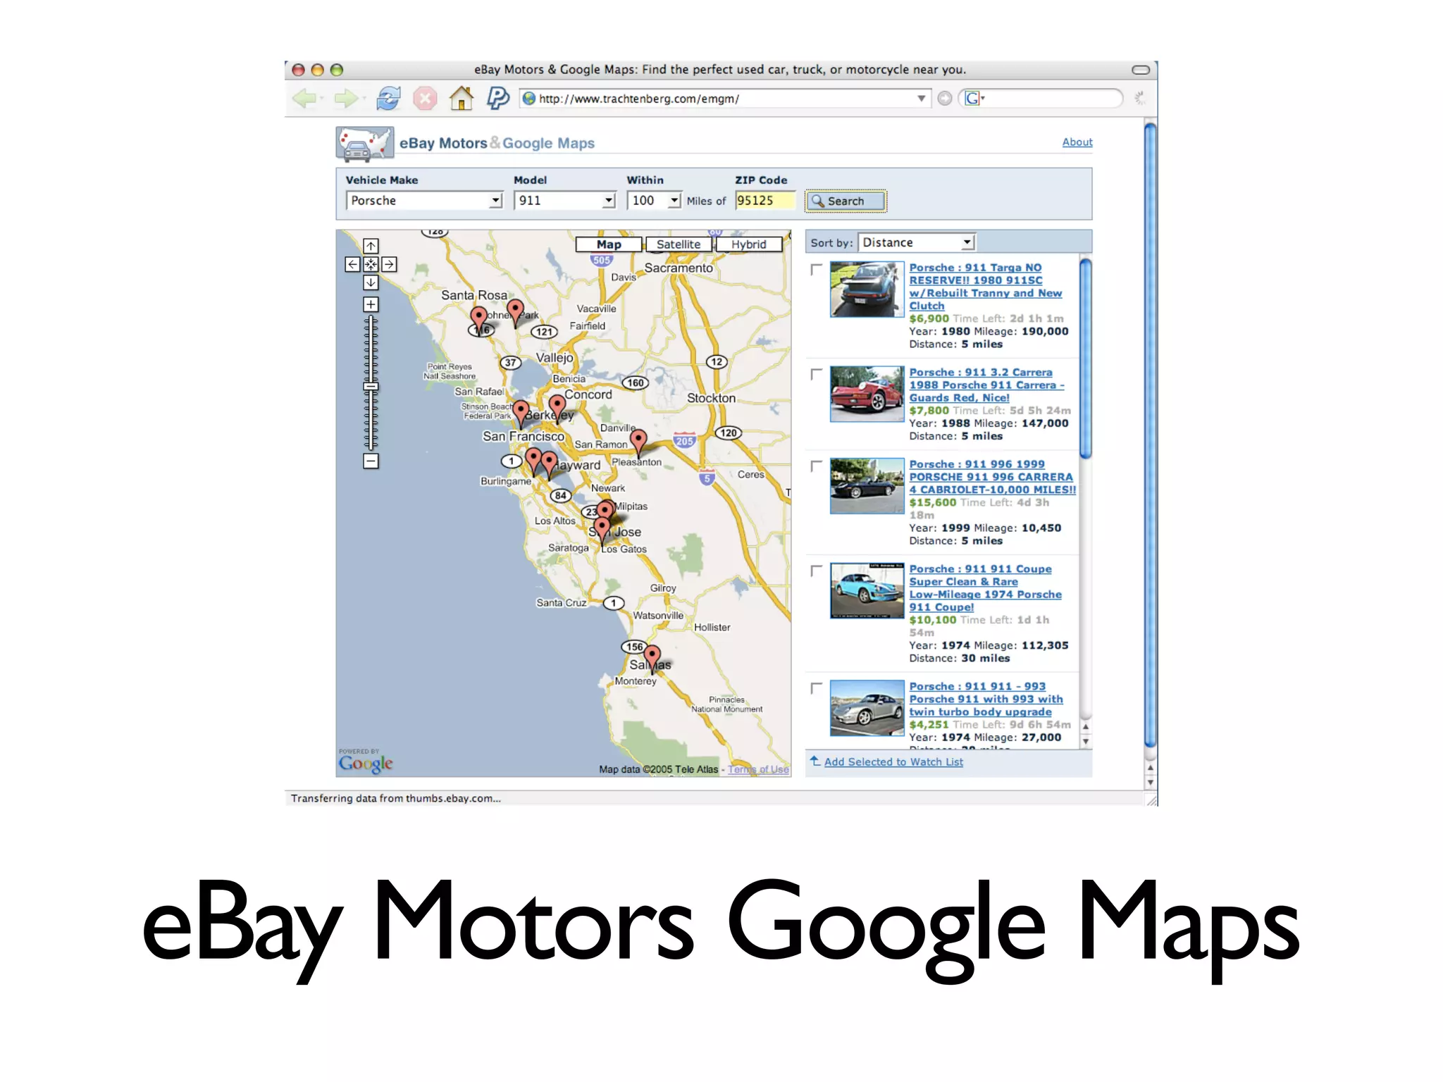The width and height of the screenshot is (1443, 1082).
Task: Open the silver 993 Porsche thumbnail
Action: pos(867,708)
